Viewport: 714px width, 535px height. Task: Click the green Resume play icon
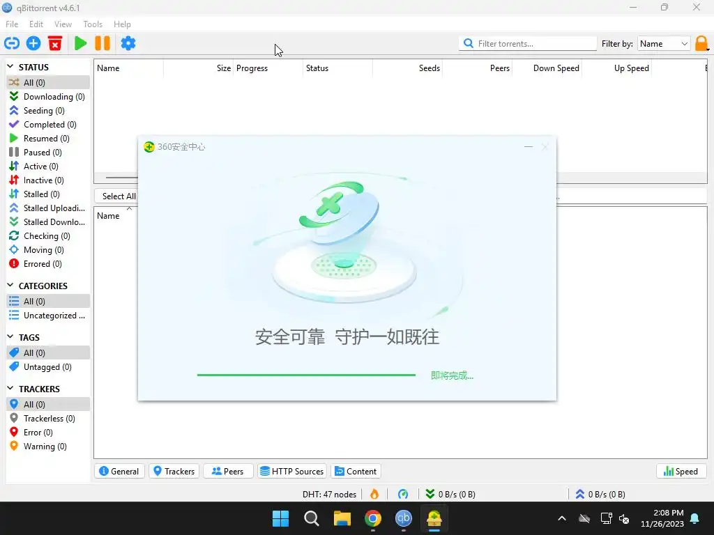pos(81,43)
